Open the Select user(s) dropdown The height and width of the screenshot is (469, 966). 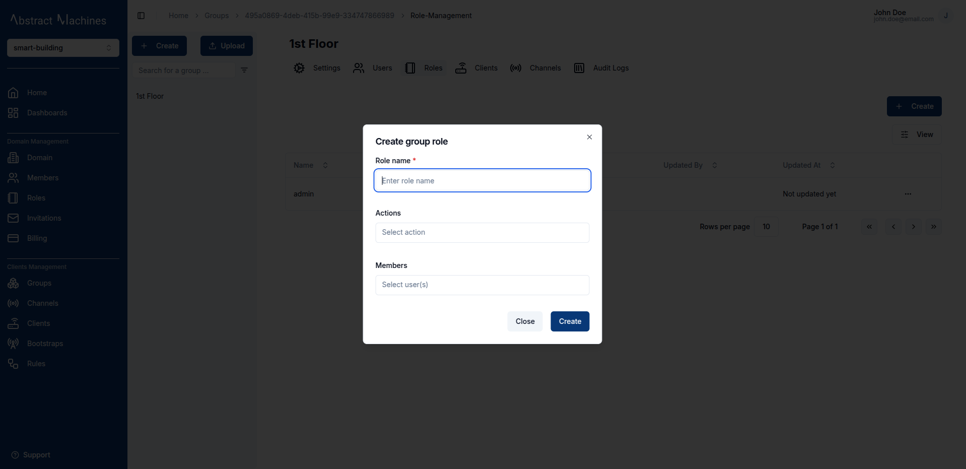(x=482, y=285)
